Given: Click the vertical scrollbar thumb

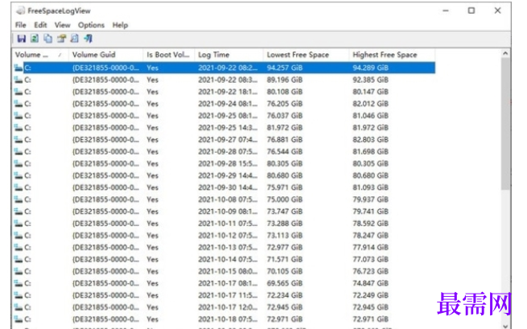Looking at the screenshot, I should pos(505,123).
